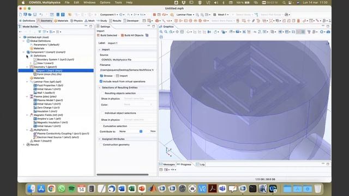Collapse the Magnetic Fields tree node
Viewport: 349px width, 196px height.
pos(27,115)
